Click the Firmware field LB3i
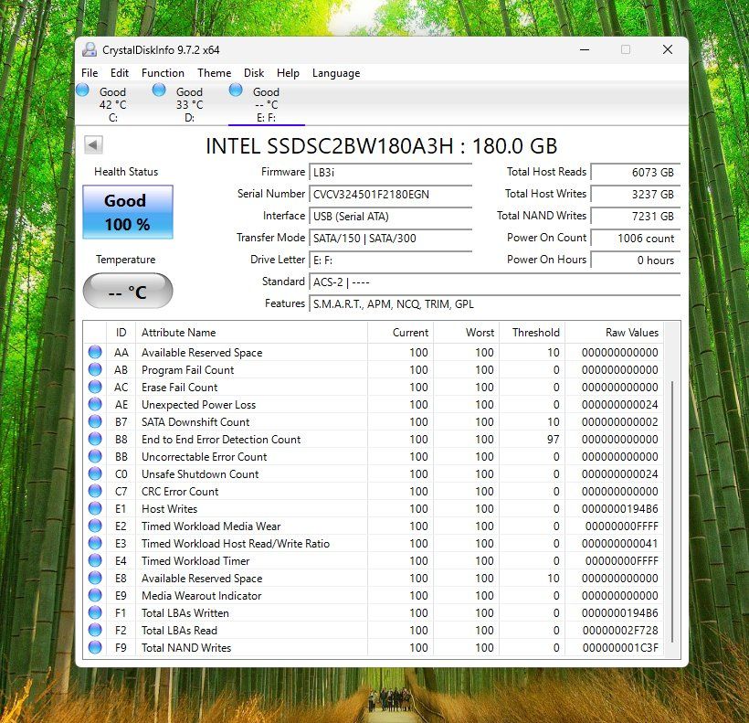Image resolution: width=749 pixels, height=723 pixels. (391, 172)
